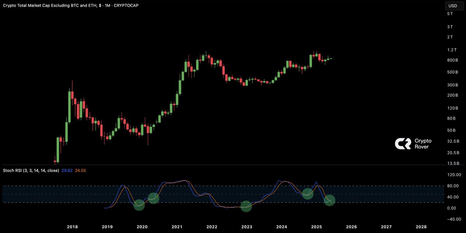466x233 pixels.
Task: Select the 2028 year axis label
Action: point(421,227)
